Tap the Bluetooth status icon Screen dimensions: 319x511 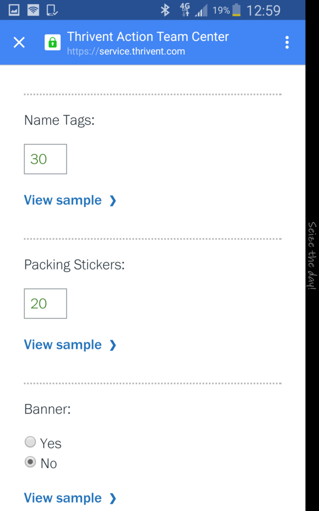[165, 10]
